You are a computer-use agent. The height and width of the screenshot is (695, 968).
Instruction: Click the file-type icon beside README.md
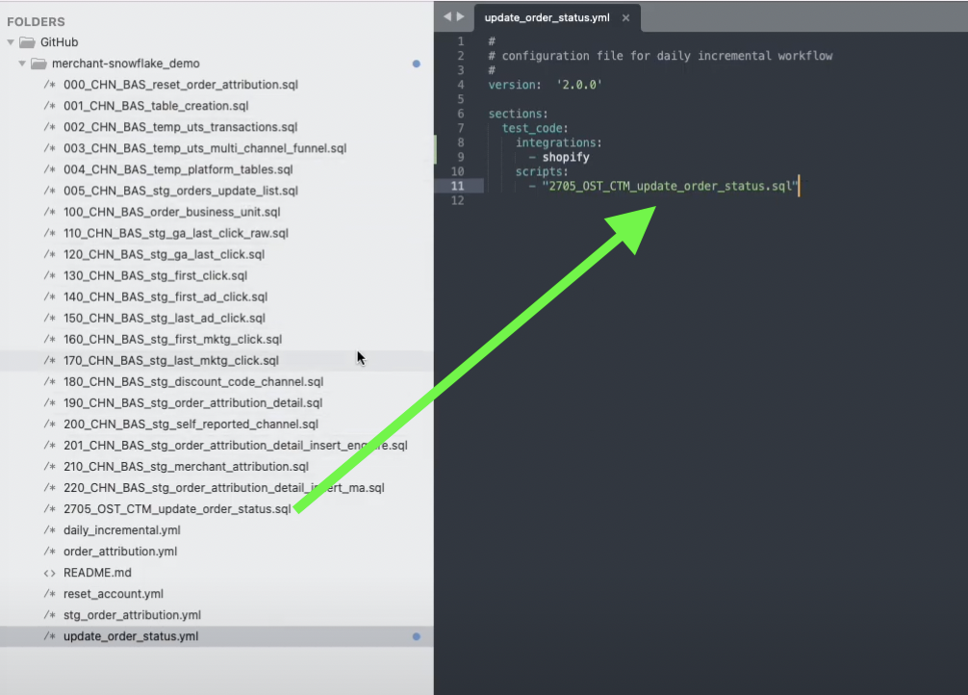point(49,572)
